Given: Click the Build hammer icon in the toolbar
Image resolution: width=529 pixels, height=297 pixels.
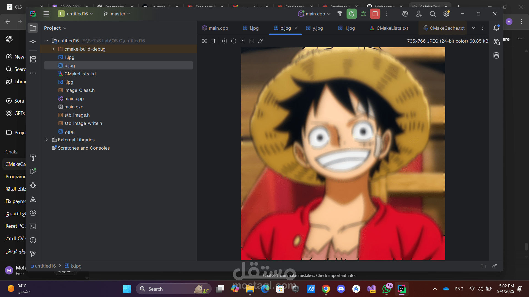Looking at the screenshot, I should coord(340,14).
